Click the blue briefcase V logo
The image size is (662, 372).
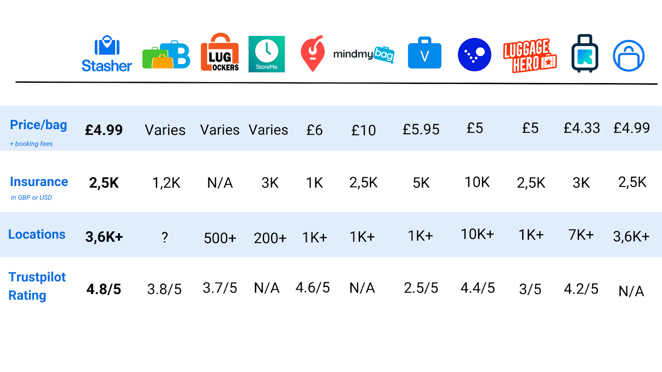425,53
